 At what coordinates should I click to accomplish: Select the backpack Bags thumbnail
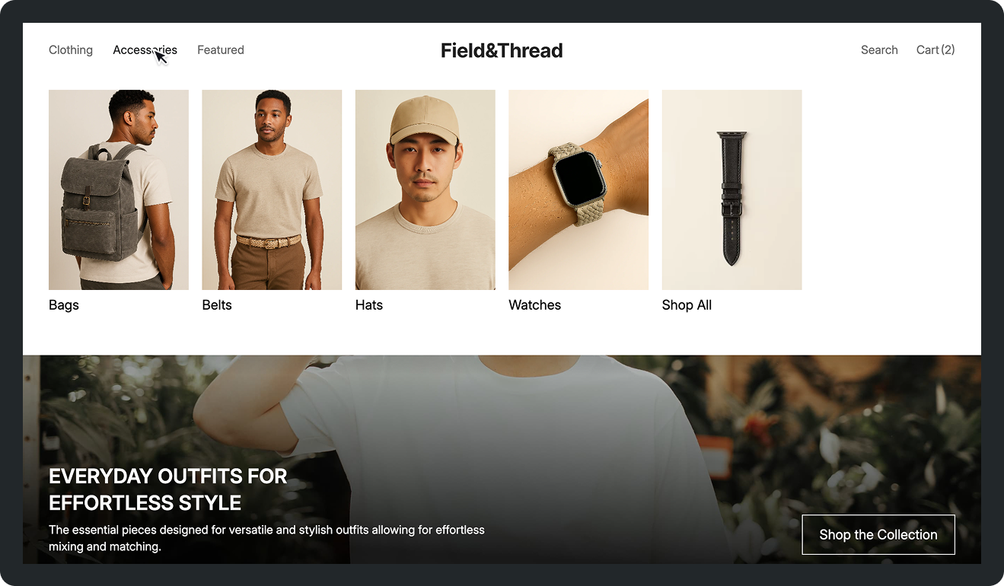click(119, 189)
